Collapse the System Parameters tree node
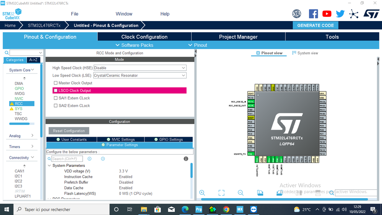This screenshot has width=382, height=215. 49,166
